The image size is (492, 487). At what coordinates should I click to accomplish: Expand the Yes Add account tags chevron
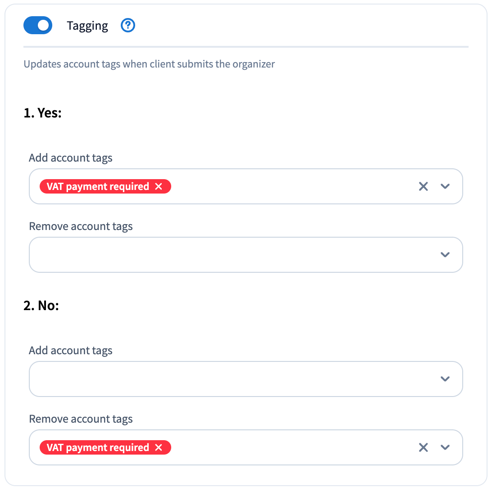[445, 187]
